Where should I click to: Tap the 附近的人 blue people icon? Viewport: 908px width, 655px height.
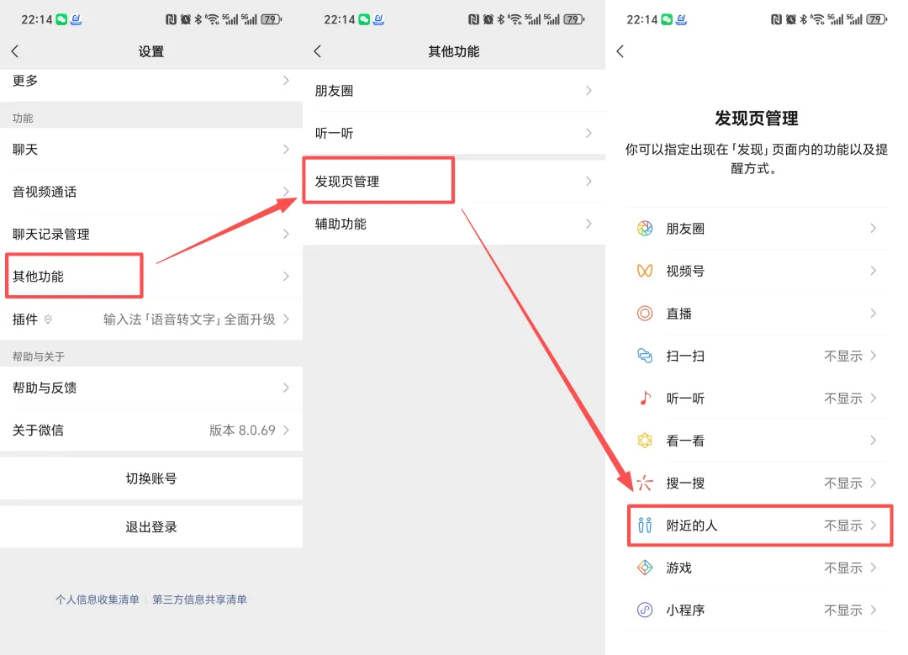click(x=645, y=526)
